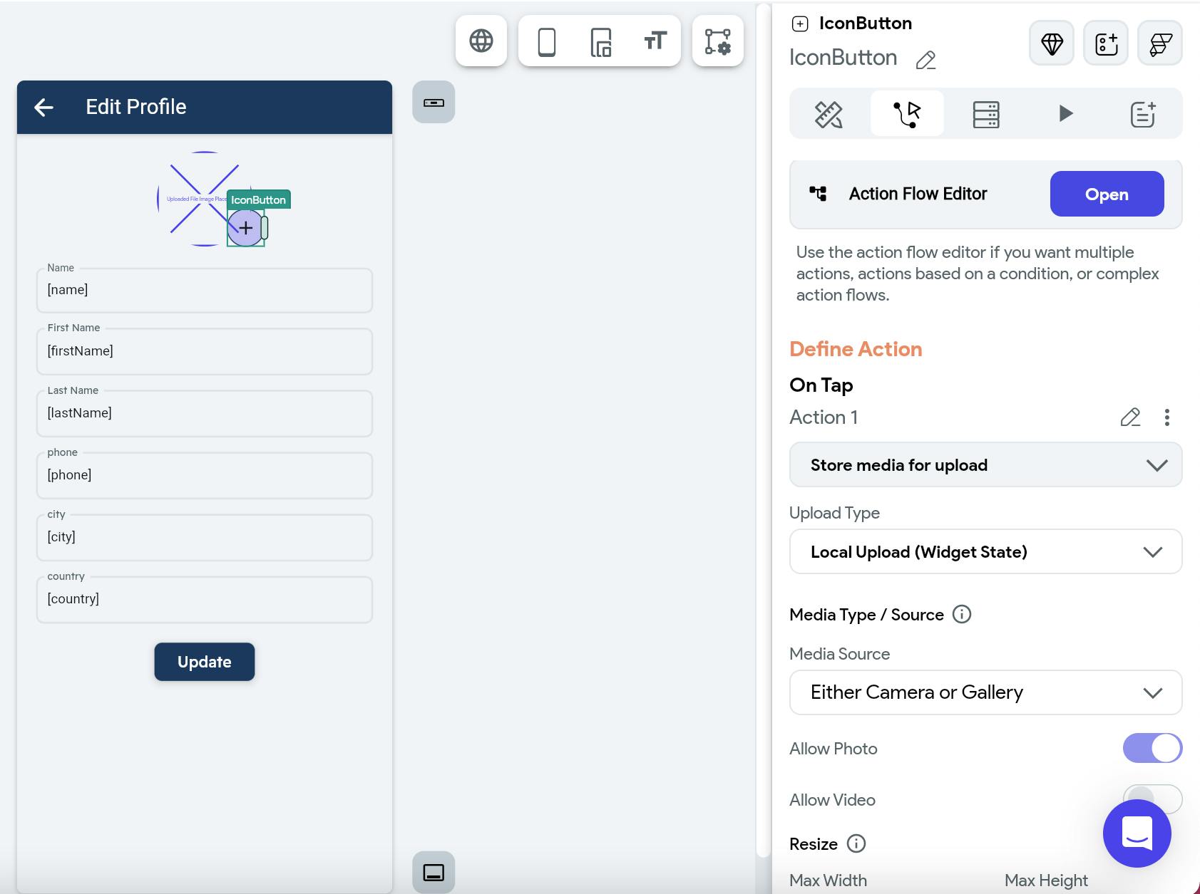This screenshot has height=894, width=1200.
Task: Select the phone device preview icon
Action: [547, 41]
